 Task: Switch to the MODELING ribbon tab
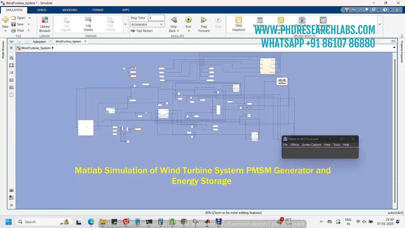tap(70, 10)
